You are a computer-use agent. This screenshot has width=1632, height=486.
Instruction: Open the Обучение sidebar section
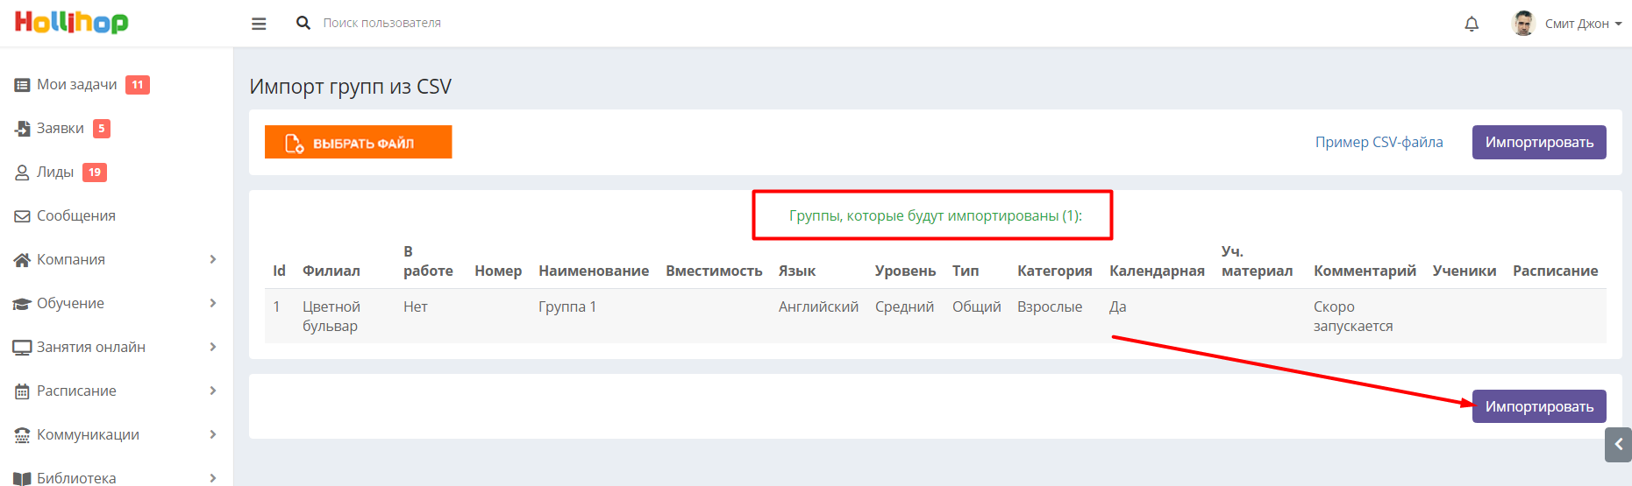[70, 303]
